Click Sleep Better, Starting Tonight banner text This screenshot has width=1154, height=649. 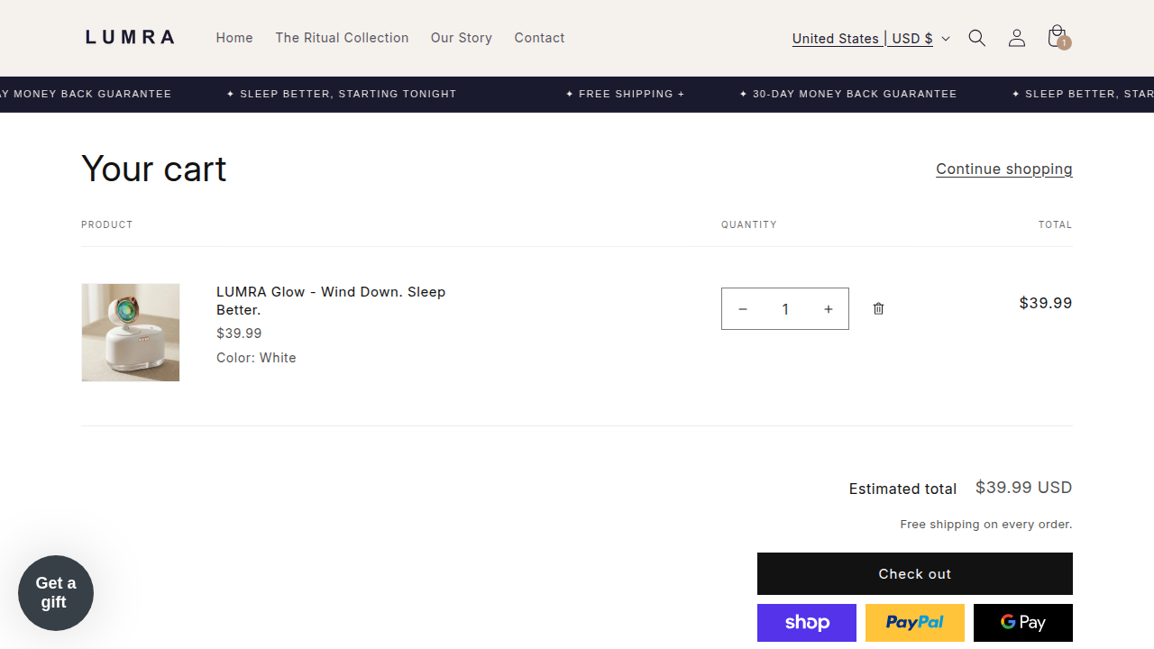(342, 94)
